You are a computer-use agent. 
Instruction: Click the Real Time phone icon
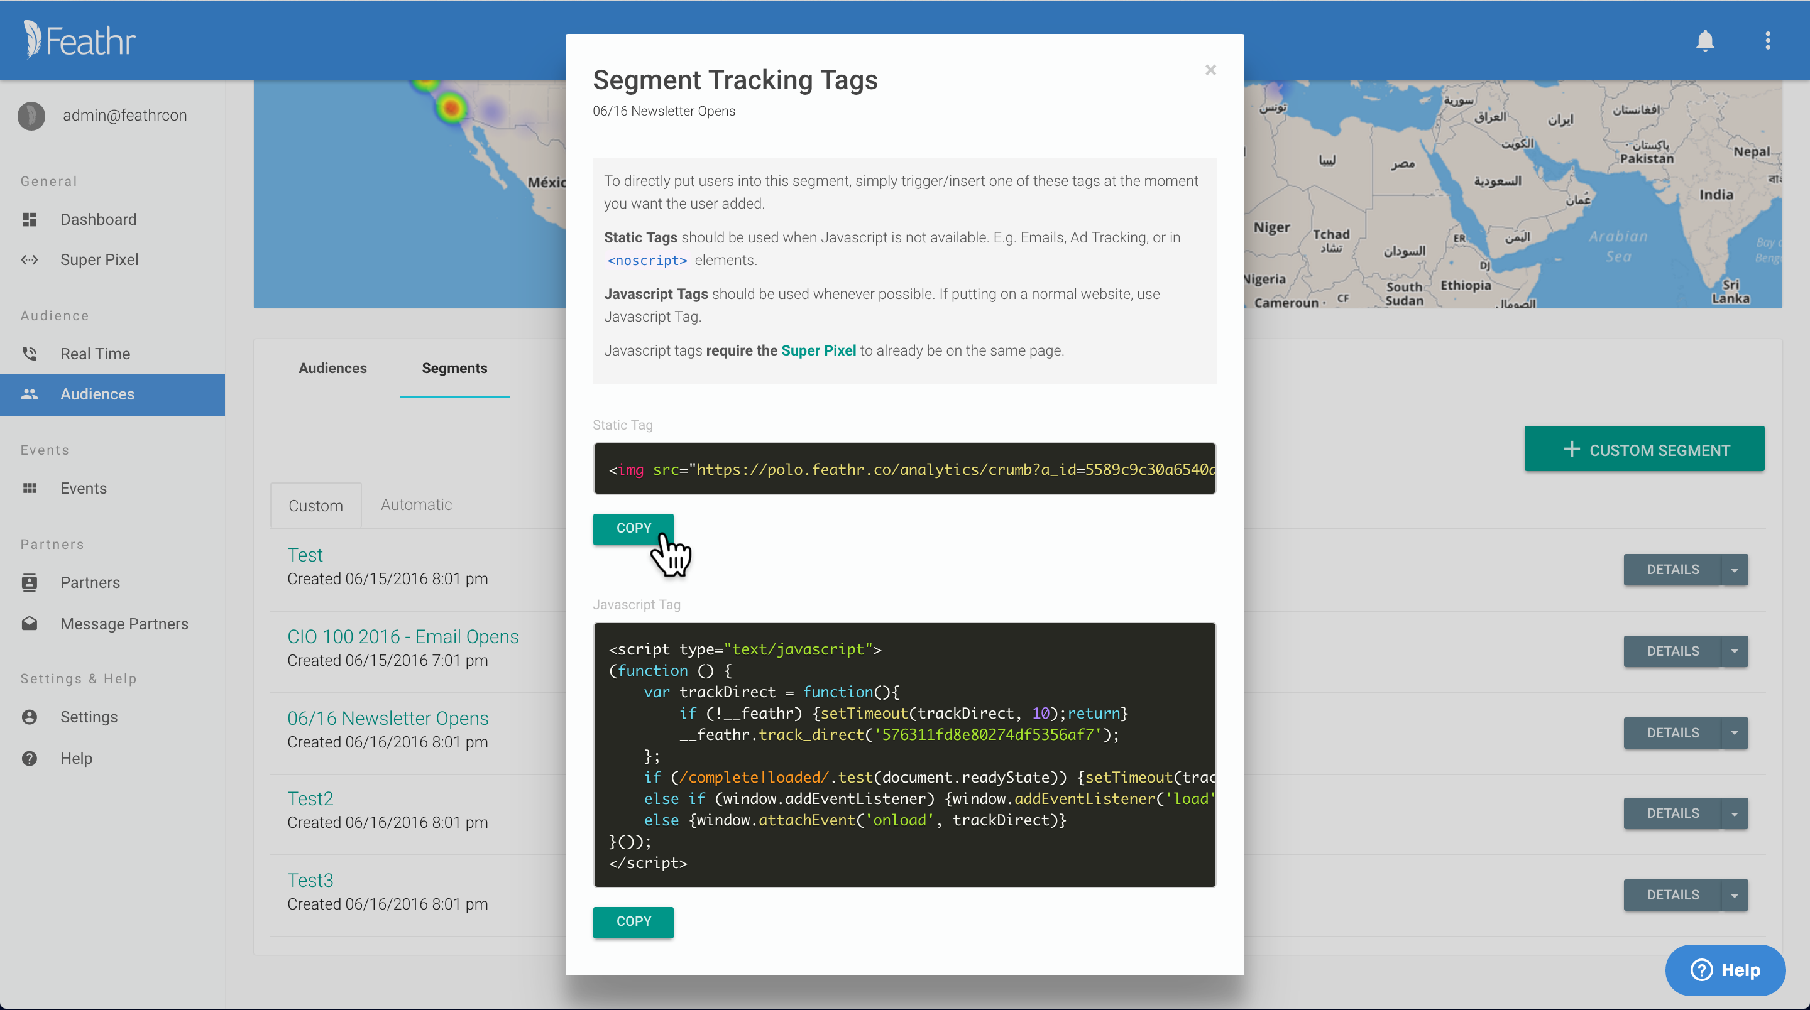(x=30, y=353)
